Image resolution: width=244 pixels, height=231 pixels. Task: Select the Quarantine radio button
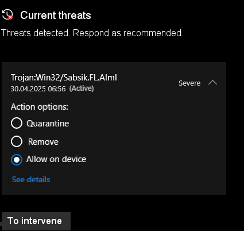coord(17,123)
